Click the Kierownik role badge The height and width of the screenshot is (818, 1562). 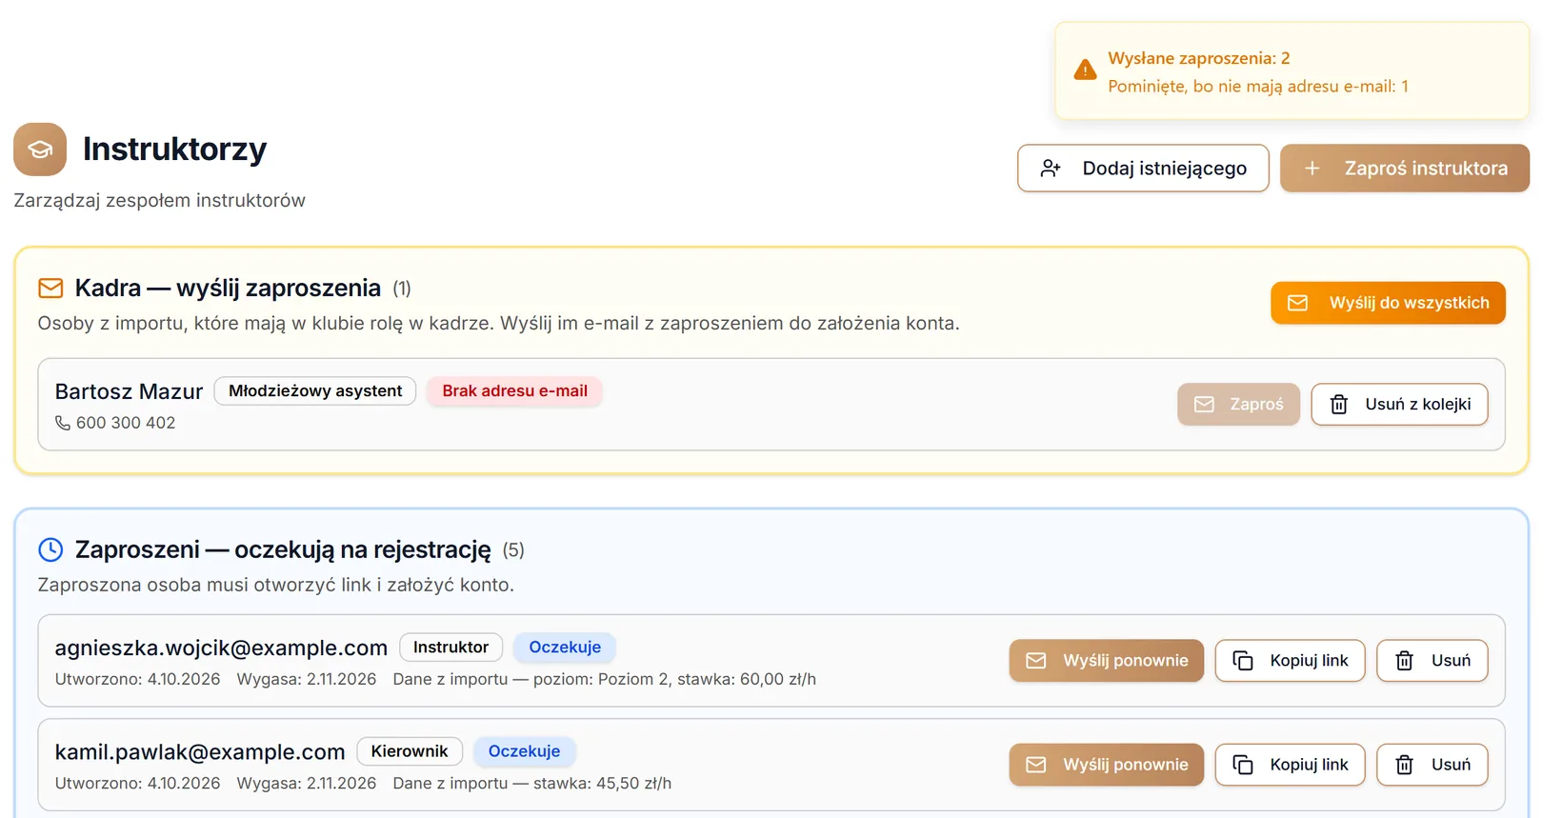[x=410, y=751]
